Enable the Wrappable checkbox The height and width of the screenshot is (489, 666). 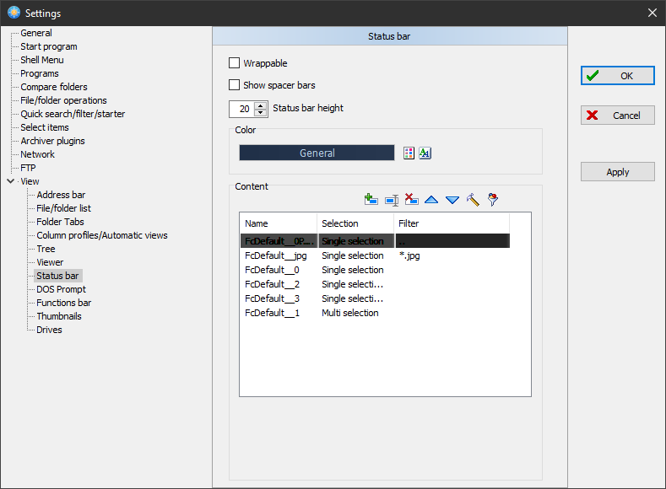click(x=235, y=63)
